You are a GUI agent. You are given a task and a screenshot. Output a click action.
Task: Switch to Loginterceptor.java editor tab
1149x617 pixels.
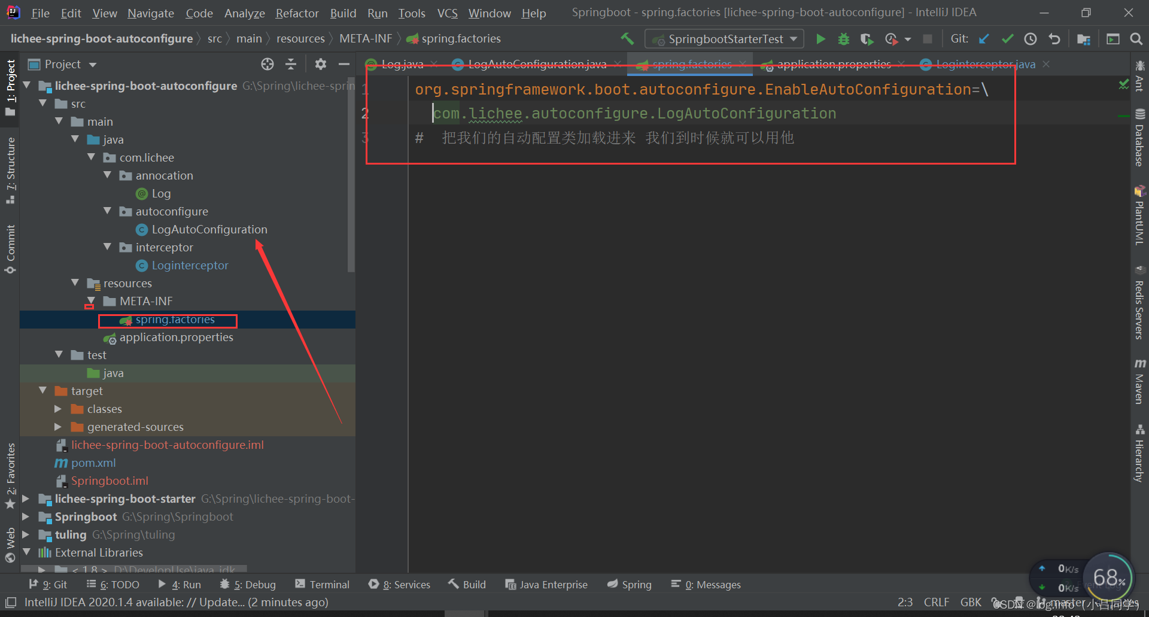[x=985, y=64]
